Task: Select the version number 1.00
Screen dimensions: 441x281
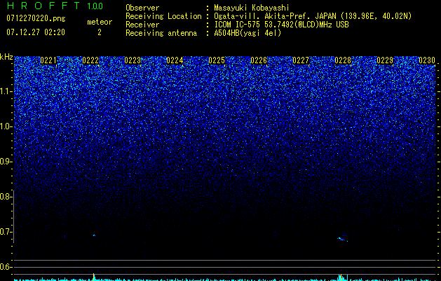Action: point(95,6)
